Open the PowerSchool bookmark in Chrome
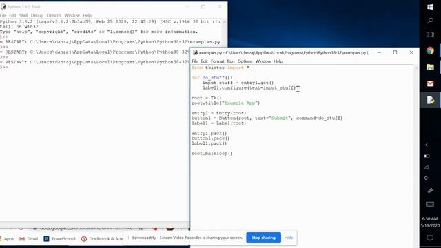 click(60, 239)
